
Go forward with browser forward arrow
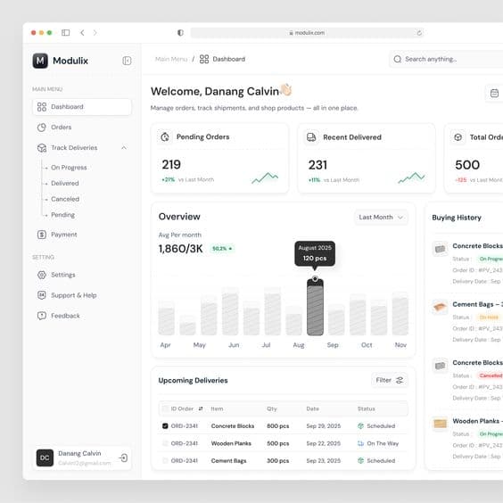click(95, 33)
